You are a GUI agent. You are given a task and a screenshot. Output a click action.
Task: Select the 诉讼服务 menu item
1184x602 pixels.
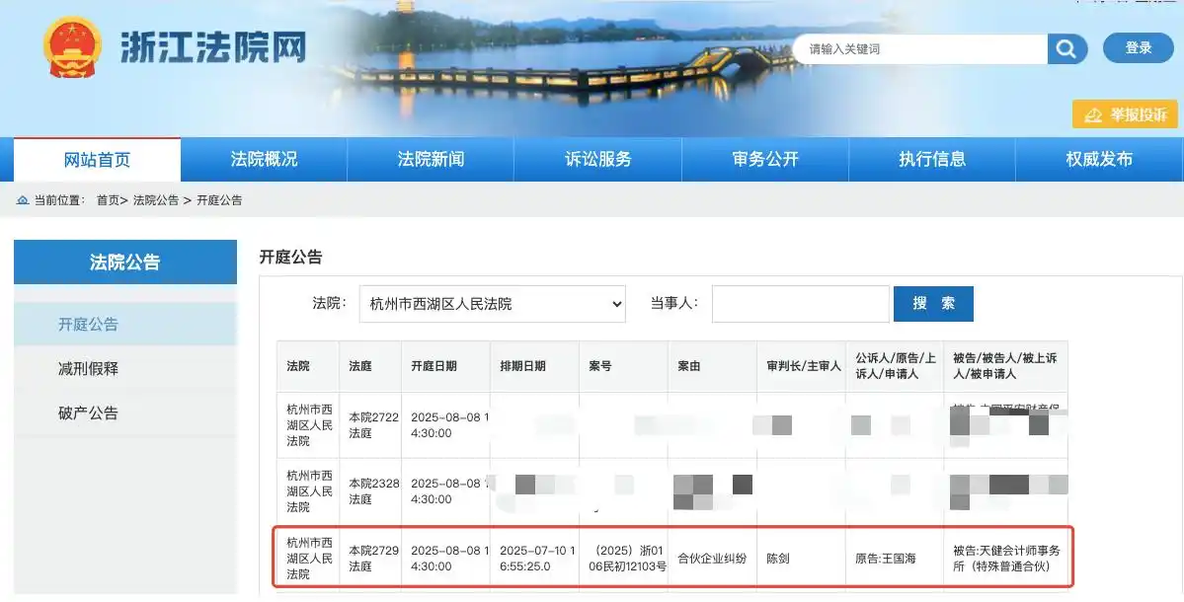pos(597,160)
